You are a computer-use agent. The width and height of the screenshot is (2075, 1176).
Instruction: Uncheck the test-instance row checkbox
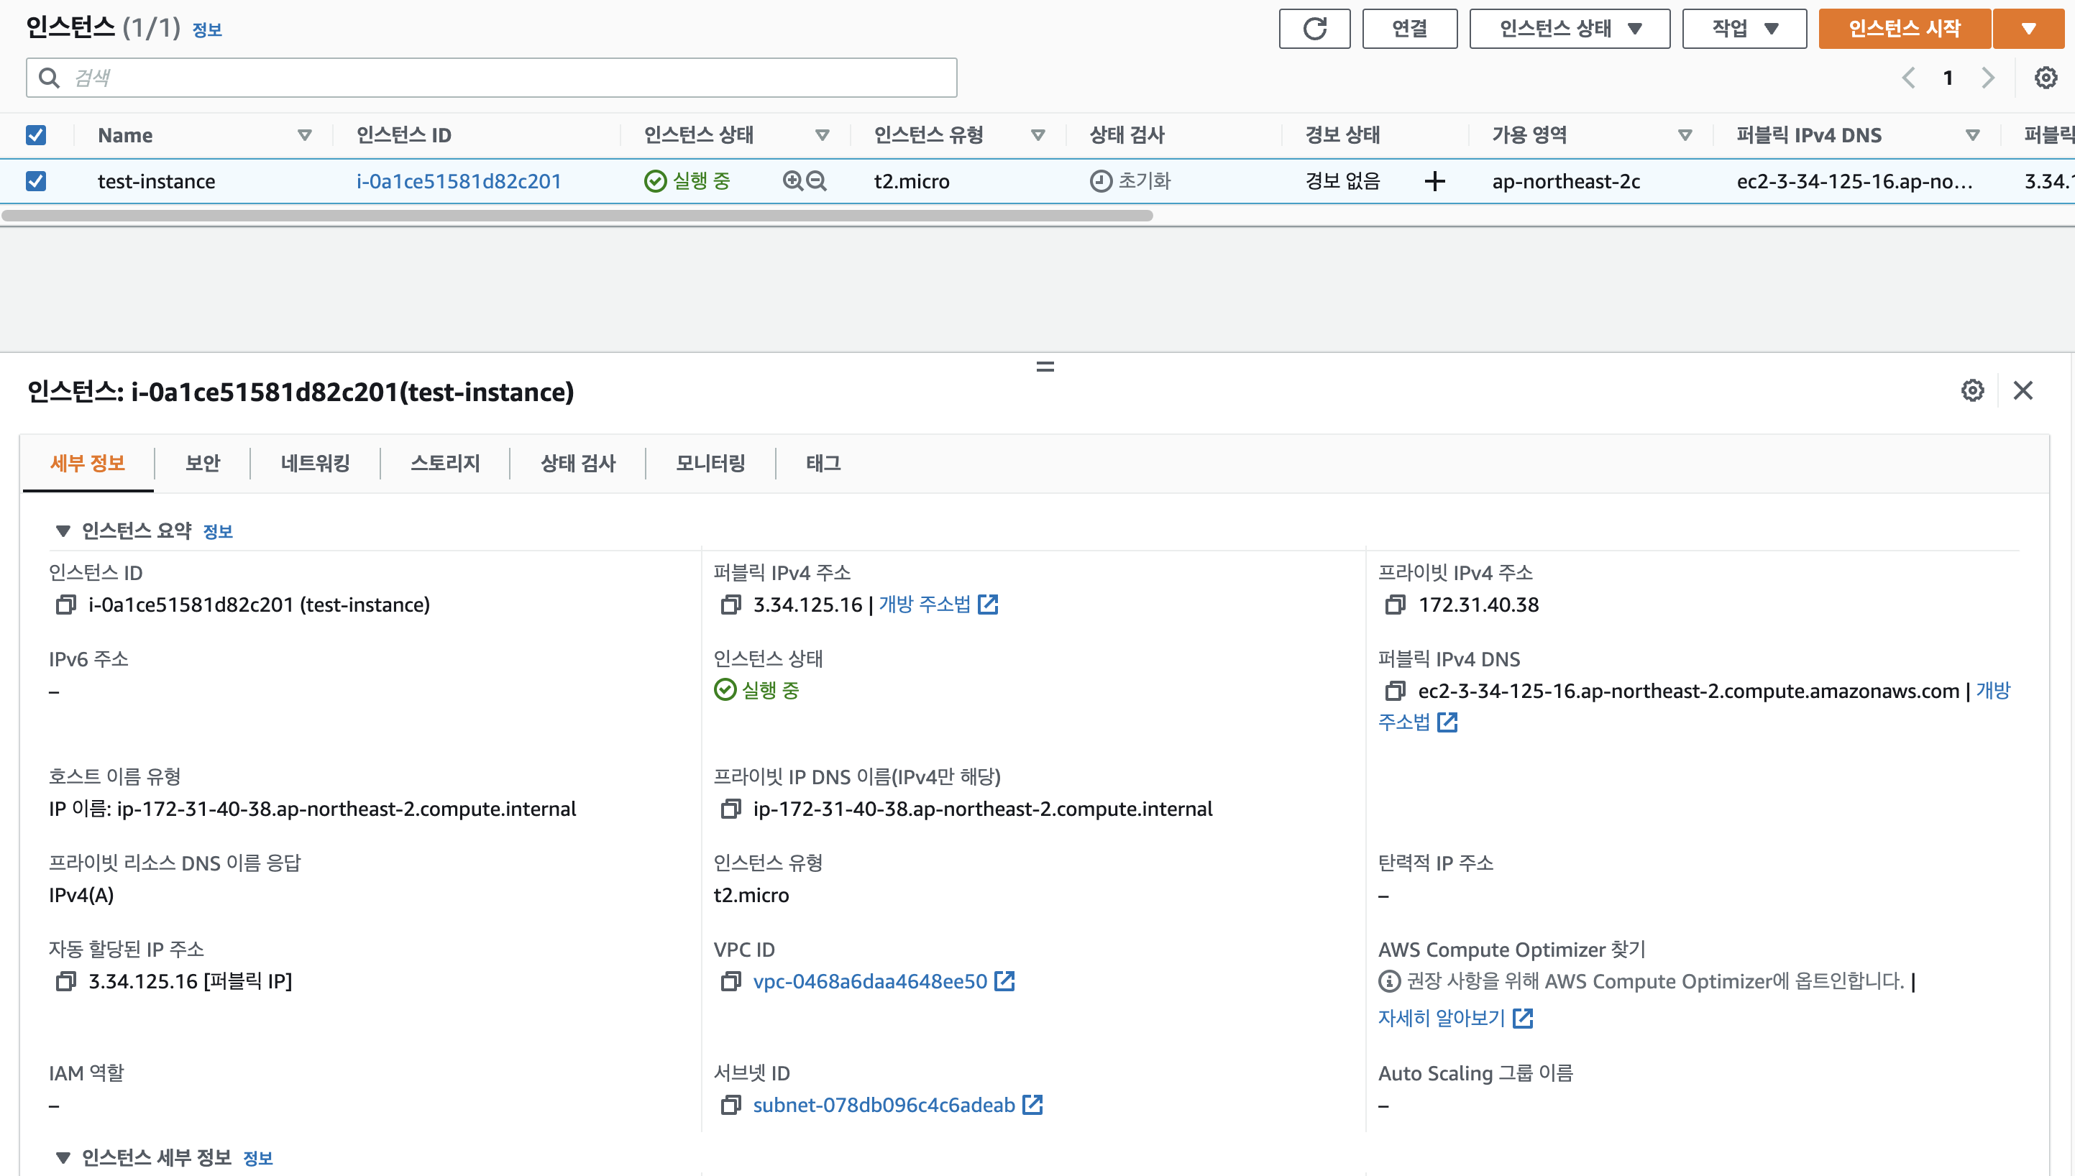35,181
